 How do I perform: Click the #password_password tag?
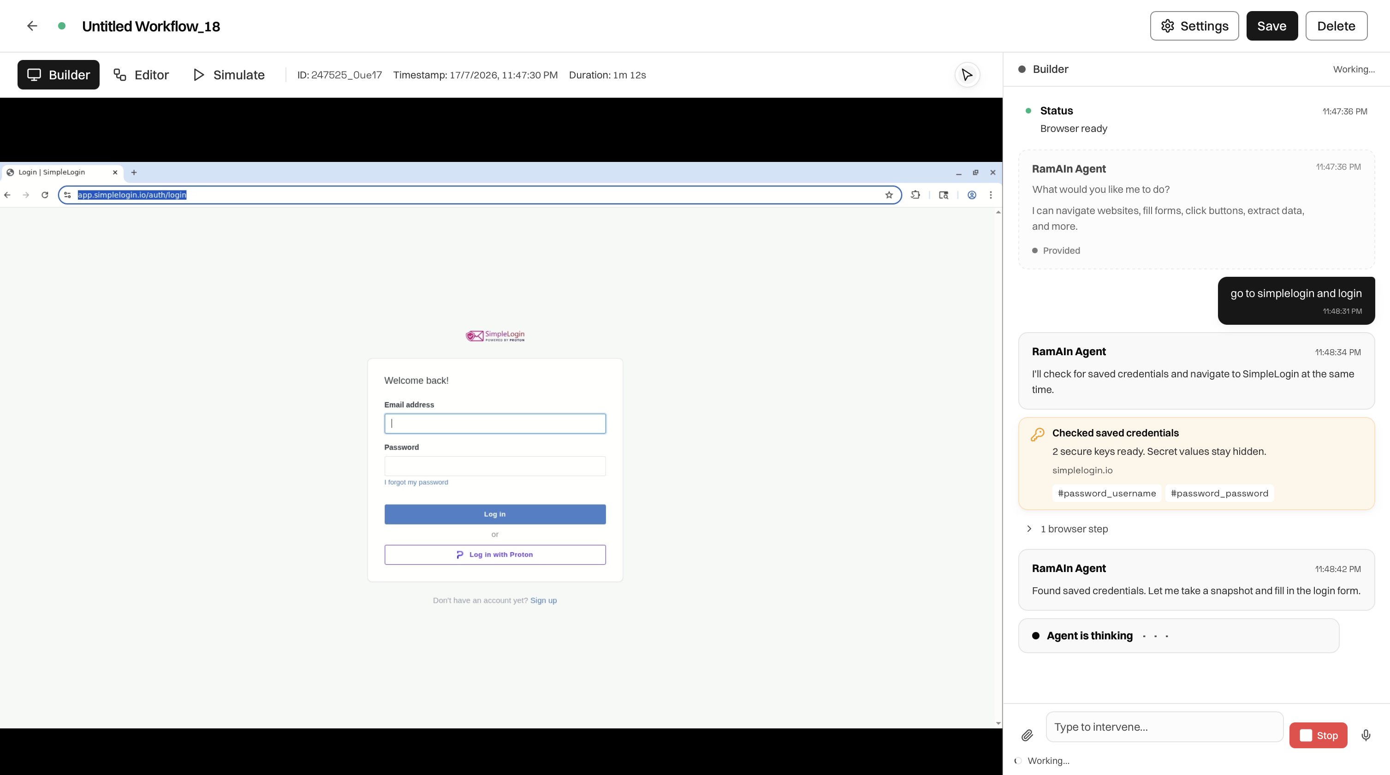pos(1219,493)
